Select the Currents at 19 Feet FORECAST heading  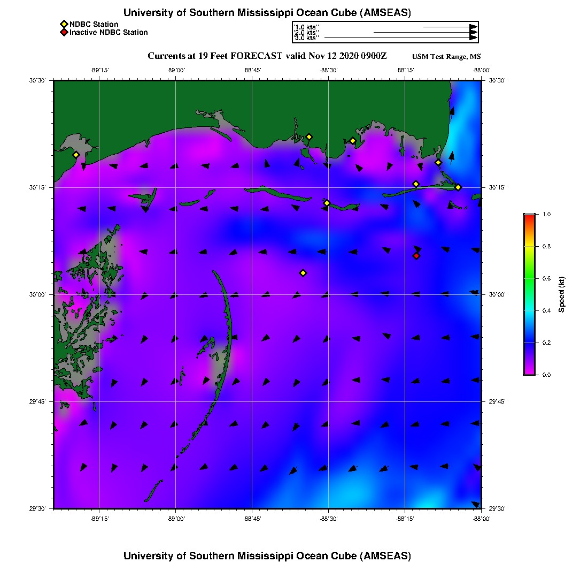click(x=267, y=56)
